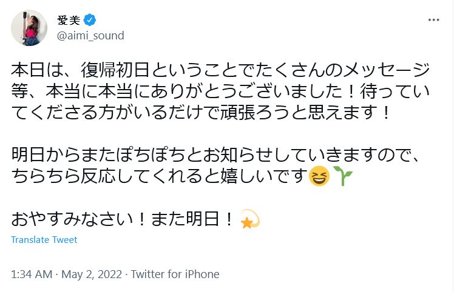Open the 1:34 AM timestamp
Screen dimensions: 454x292
point(32,274)
